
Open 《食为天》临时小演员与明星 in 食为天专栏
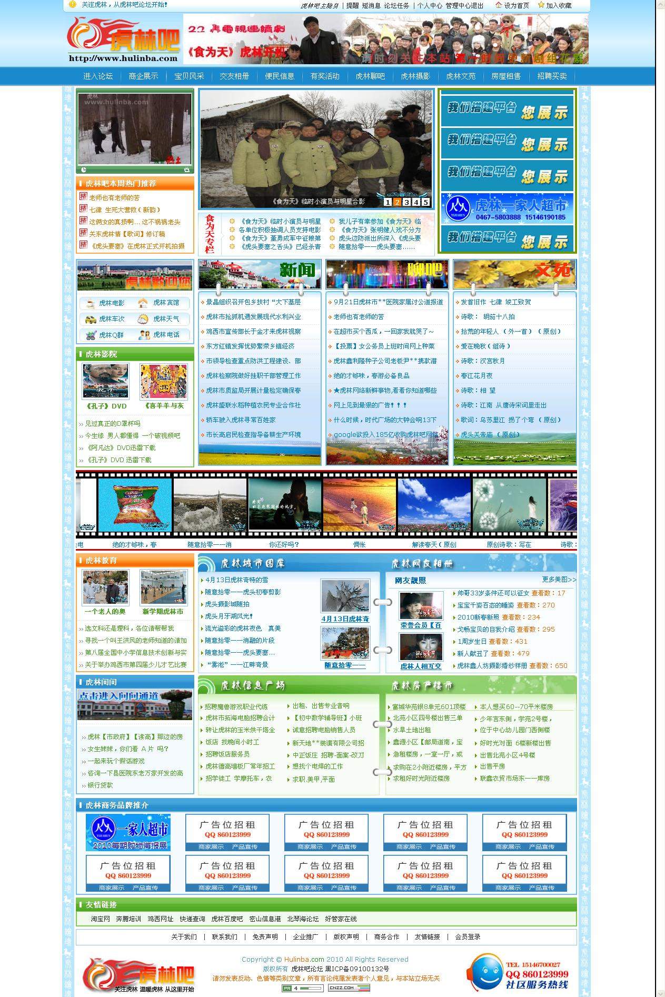coord(280,222)
